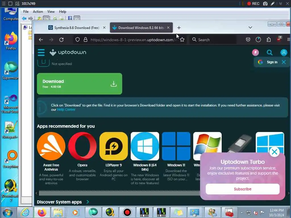
Task: Expand the list all tabs dropdown
Action: 250,28
